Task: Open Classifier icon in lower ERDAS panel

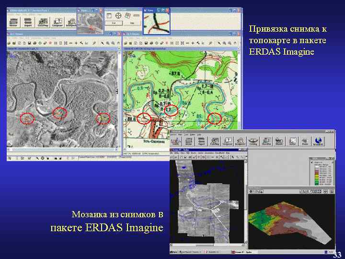Action: (266, 141)
